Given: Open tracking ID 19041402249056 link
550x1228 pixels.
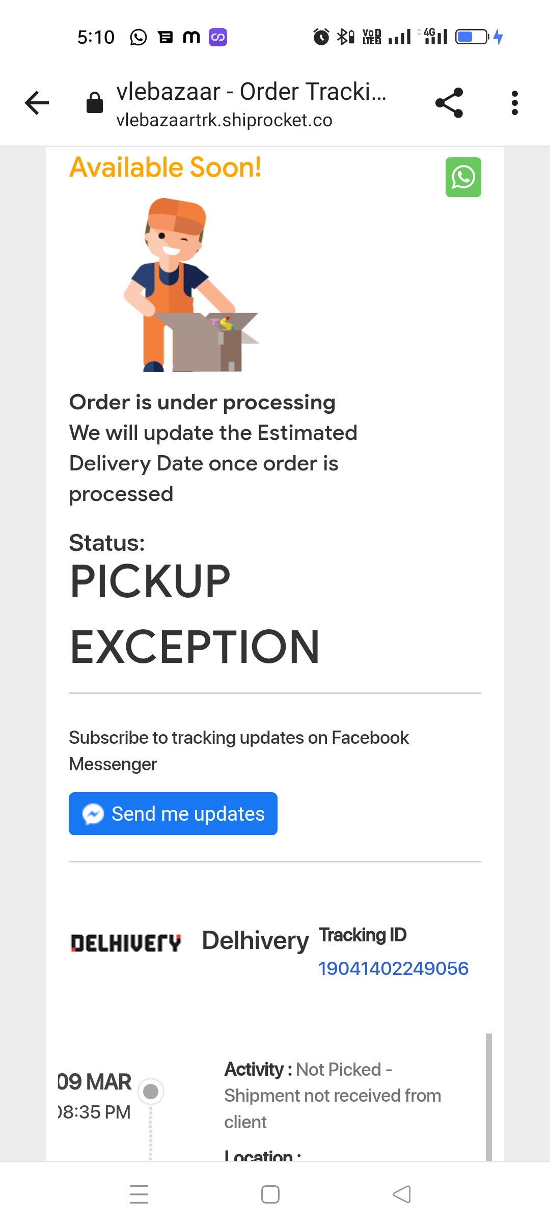Looking at the screenshot, I should [393, 968].
